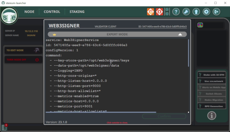
Task: Click the --http-listen-port=9000 line
Action: [x=75, y=86]
